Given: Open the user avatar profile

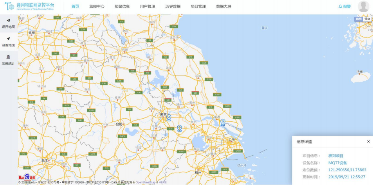Looking at the screenshot, I should pos(363,7).
